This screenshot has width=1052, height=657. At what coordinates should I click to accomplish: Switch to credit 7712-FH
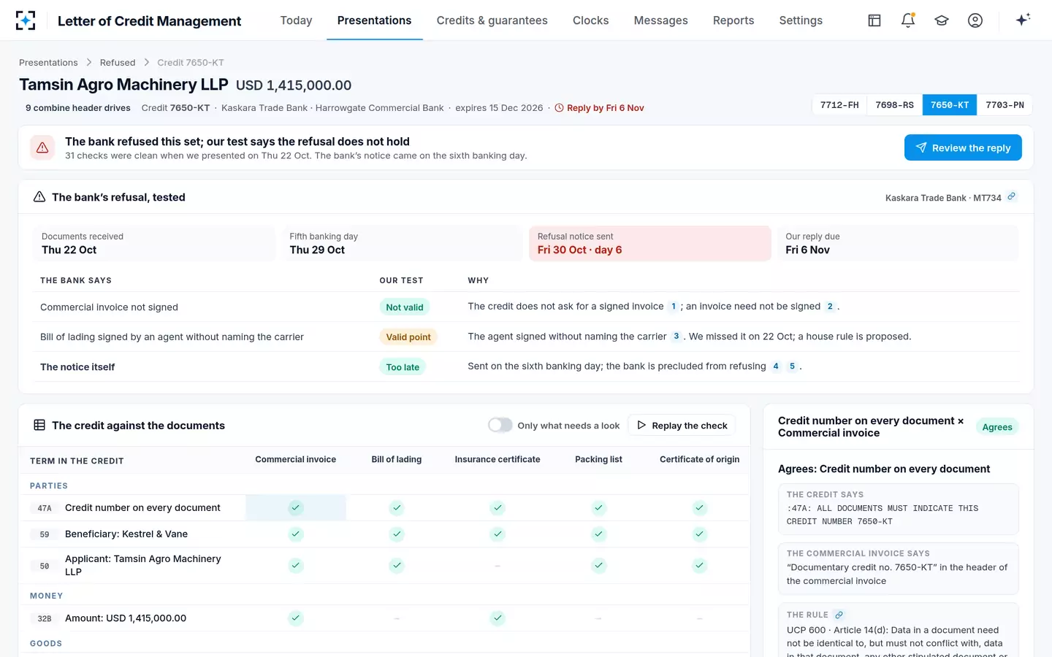[x=839, y=105]
